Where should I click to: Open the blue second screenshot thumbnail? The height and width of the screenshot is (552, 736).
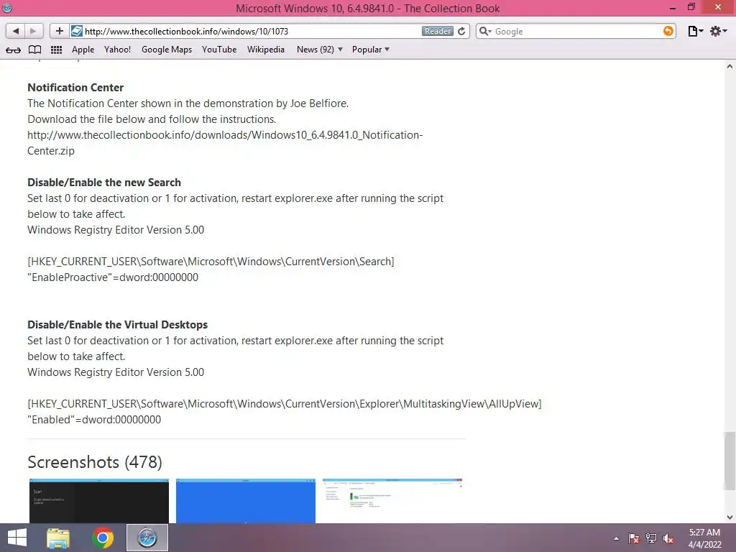tap(246, 501)
